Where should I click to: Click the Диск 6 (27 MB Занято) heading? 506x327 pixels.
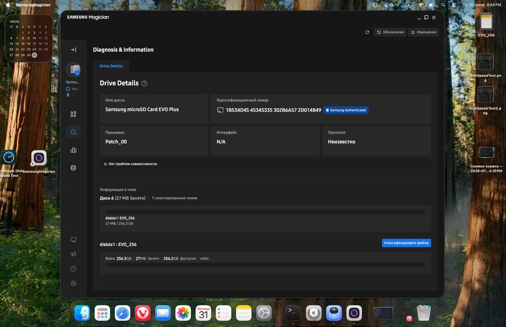[122, 198]
